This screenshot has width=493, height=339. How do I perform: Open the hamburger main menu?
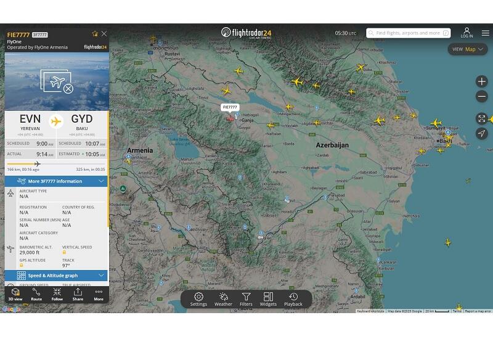[485, 33]
